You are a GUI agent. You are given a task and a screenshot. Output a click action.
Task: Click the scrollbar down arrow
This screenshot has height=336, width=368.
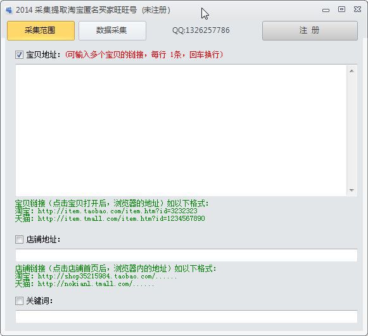tap(352, 190)
